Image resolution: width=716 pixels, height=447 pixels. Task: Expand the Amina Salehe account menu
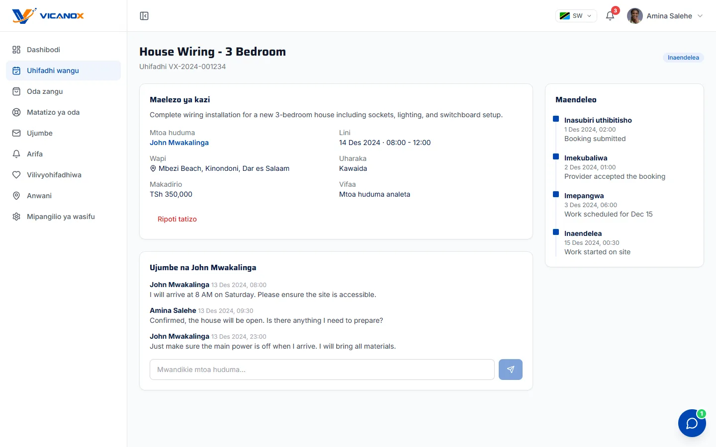click(x=700, y=16)
